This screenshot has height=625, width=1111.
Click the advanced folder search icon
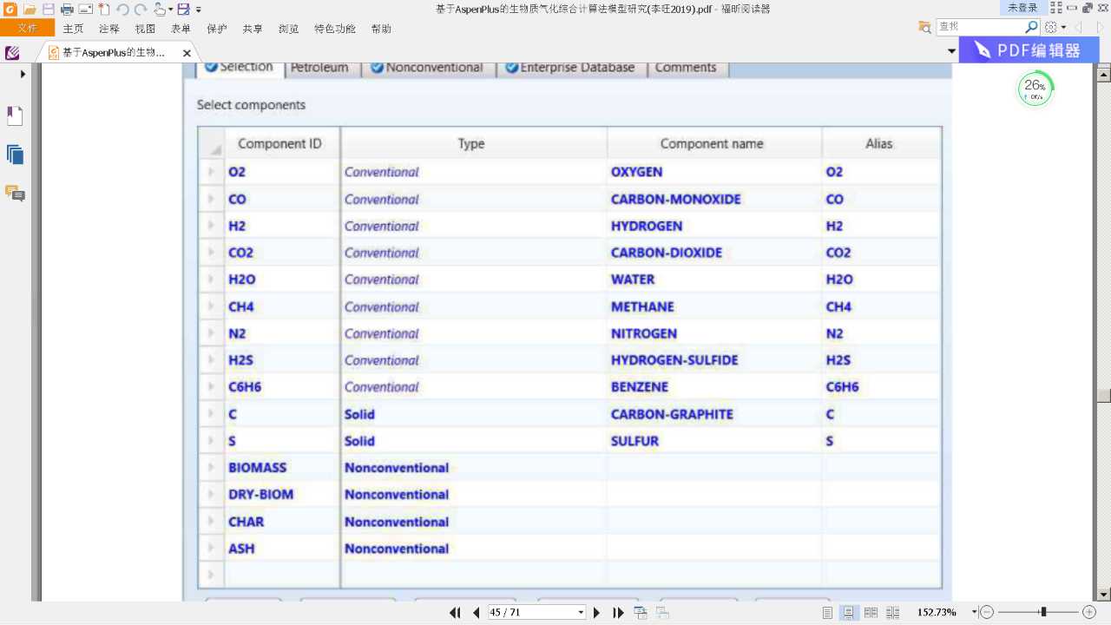pos(925,27)
